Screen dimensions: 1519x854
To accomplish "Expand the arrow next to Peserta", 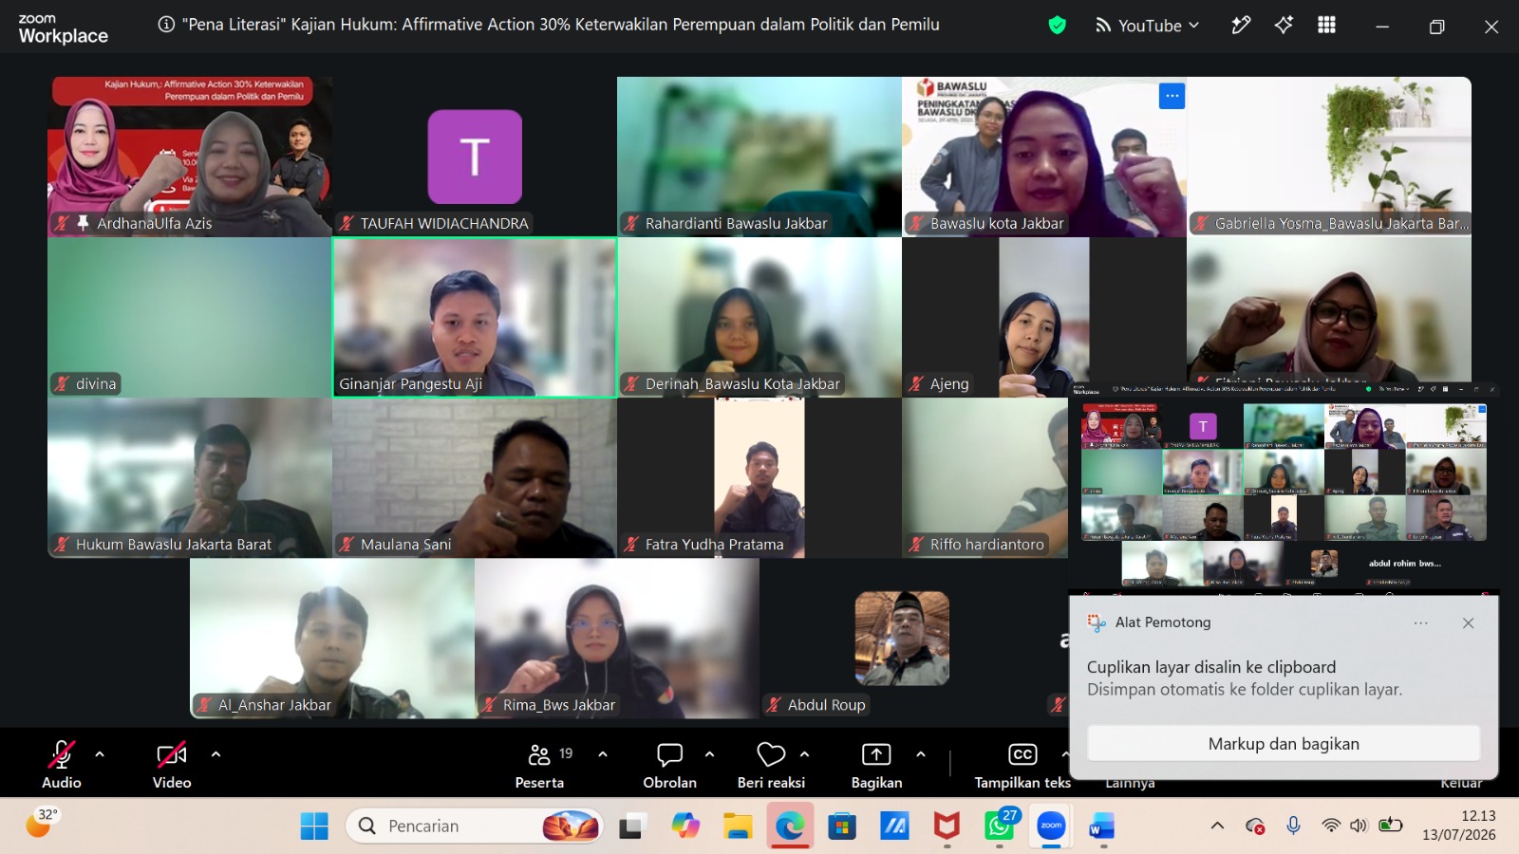I will point(603,754).
